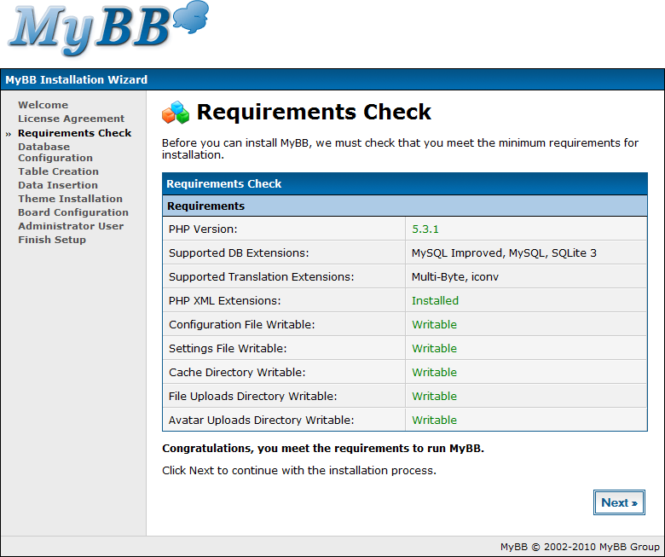Click the 'Click Next to continue' instruction text
This screenshot has height=557, width=665.
pos(299,471)
